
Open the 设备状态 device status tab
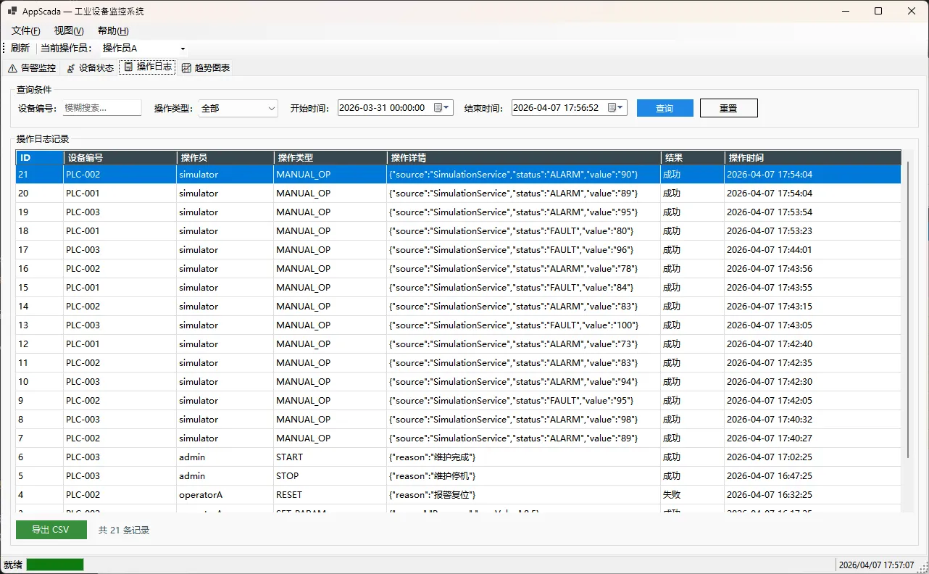pos(90,68)
